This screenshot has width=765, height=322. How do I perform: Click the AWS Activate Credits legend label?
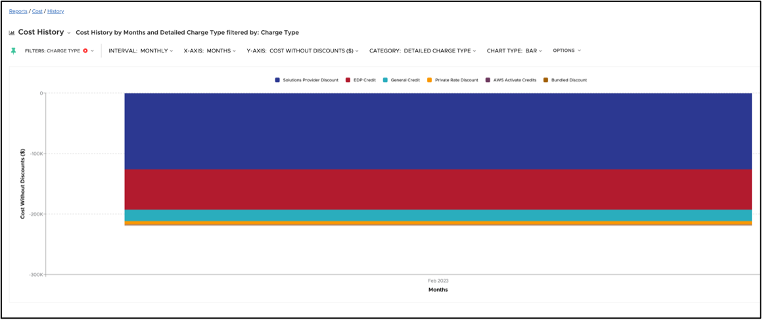(x=515, y=80)
